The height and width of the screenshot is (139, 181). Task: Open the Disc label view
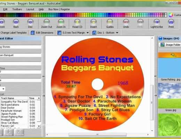[x=30, y=24]
